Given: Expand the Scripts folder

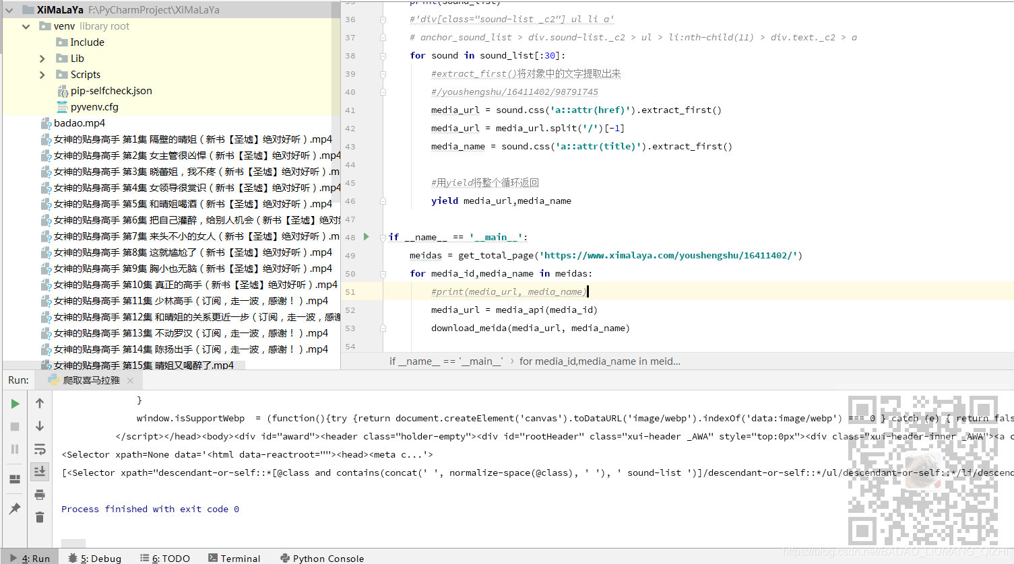Looking at the screenshot, I should (x=42, y=75).
